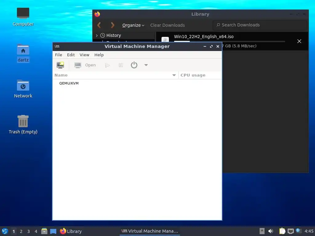The image size is (315, 236).
Task: Open the start menu in the taskbar
Action: (x=5, y=231)
